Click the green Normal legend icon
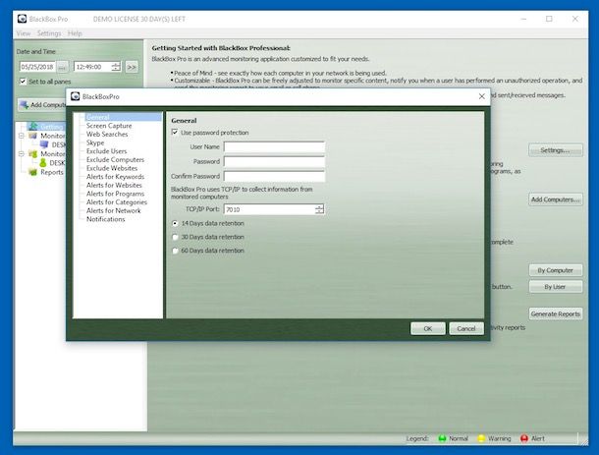Screen dimensions: 599x455 click(x=442, y=438)
